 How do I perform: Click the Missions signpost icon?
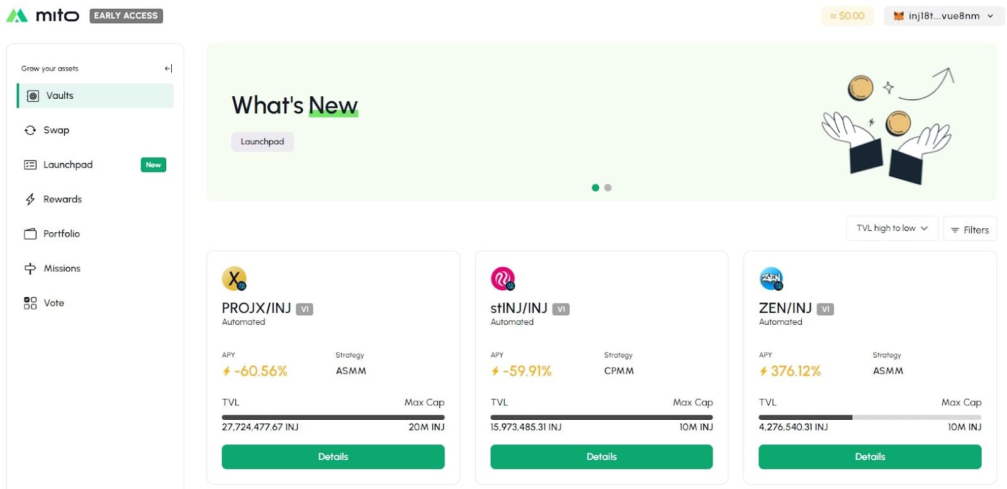pyautogui.click(x=30, y=269)
